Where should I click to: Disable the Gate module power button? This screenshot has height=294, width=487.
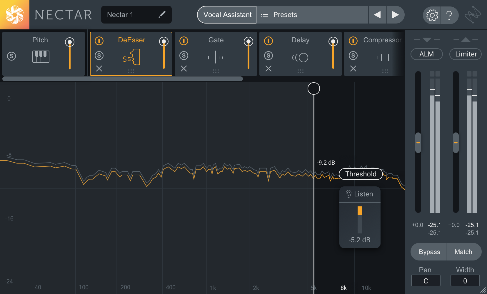tap(184, 41)
